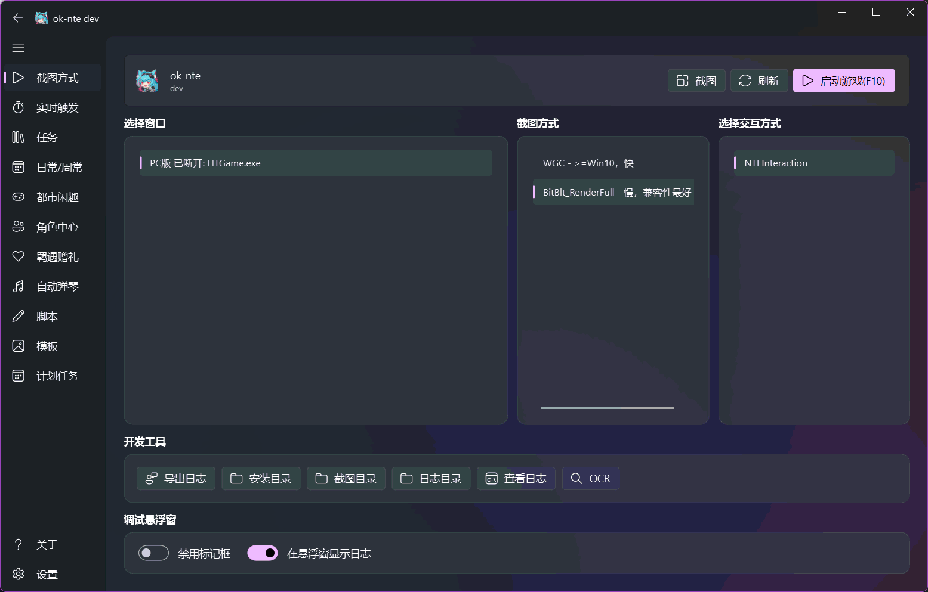Enable the 禁用标记框 toggle
This screenshot has width=928, height=592.
click(153, 553)
